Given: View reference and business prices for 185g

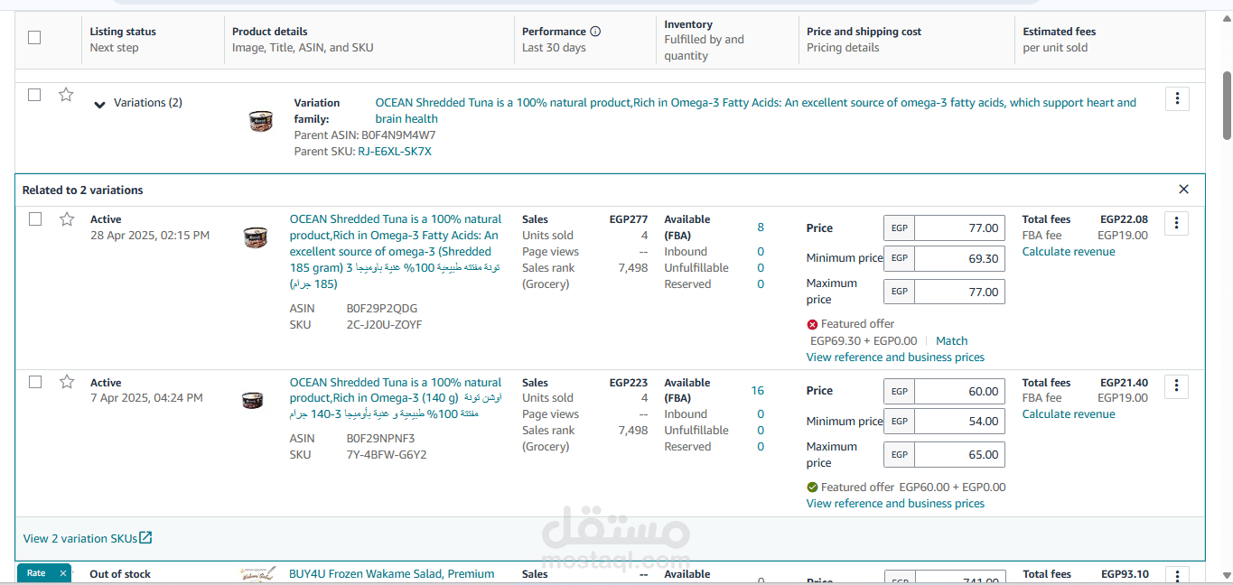Looking at the screenshot, I should pyautogui.click(x=895, y=357).
